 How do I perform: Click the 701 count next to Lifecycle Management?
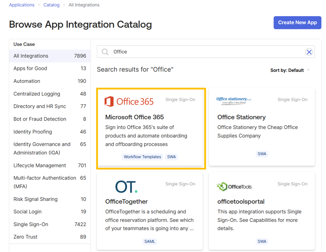(82, 165)
